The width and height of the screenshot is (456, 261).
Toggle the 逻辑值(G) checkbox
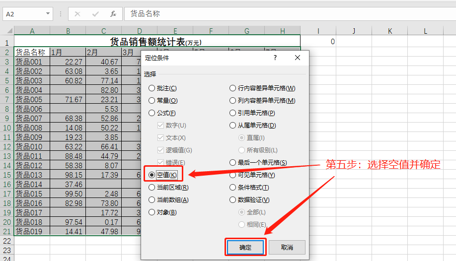coord(175,150)
